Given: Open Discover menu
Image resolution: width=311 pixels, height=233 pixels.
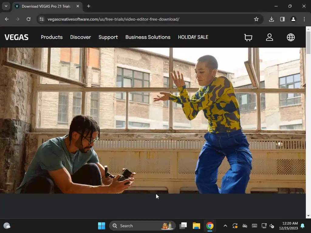Looking at the screenshot, I should (80, 37).
